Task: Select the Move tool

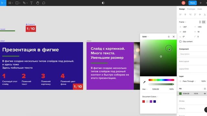Action: click(x=2, y=3)
